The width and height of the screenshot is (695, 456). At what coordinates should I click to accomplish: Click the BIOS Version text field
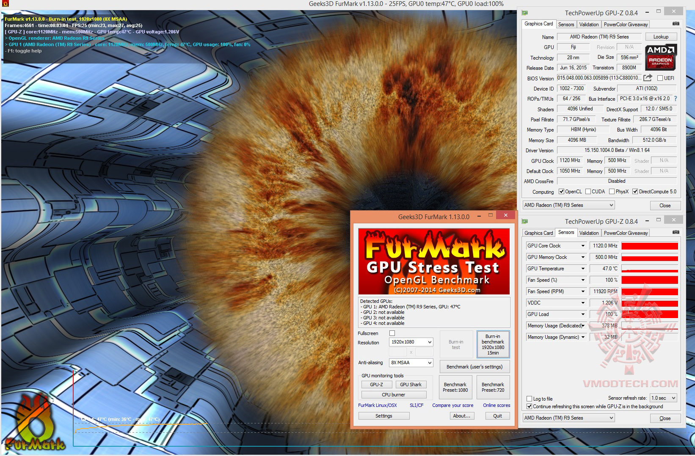pyautogui.click(x=598, y=78)
